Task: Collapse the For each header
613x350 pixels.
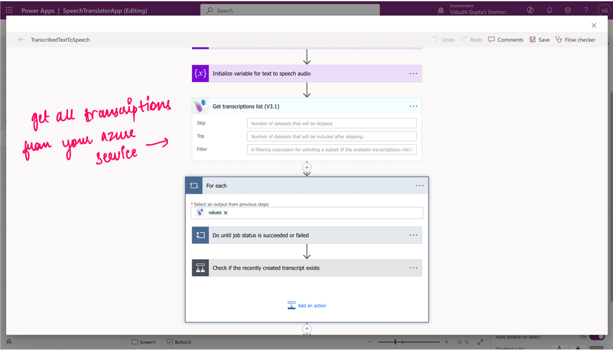Action: (307, 186)
